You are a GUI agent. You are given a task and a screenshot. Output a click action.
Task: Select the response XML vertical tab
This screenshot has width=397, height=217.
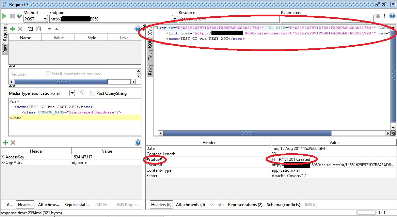pyautogui.click(x=150, y=30)
